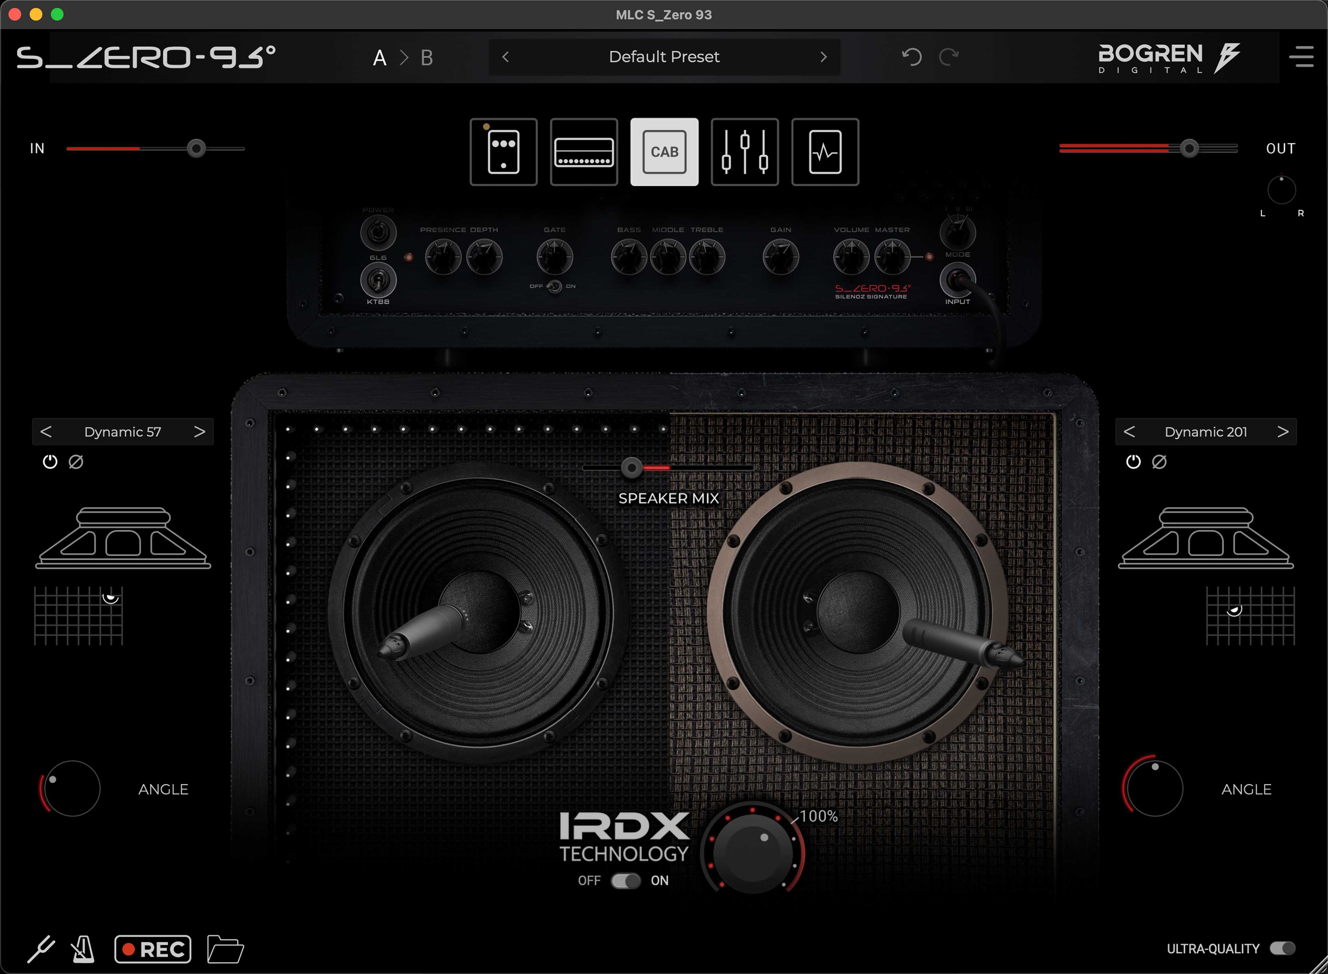
Task: Open the amp head section icon
Action: click(x=583, y=152)
